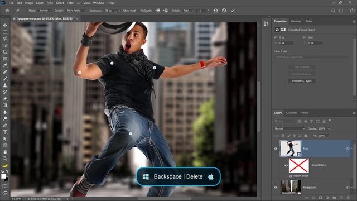Viewport: 357px width, 201px height.
Task: Click the Background layer thumbnail
Action: (x=291, y=187)
